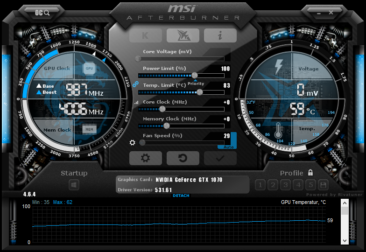Click the lightning bolt icon on right gauge

[x=279, y=66]
